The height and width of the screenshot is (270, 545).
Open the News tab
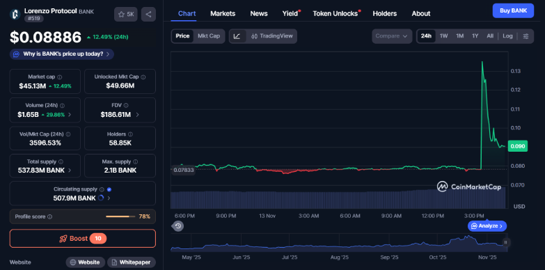click(x=259, y=13)
